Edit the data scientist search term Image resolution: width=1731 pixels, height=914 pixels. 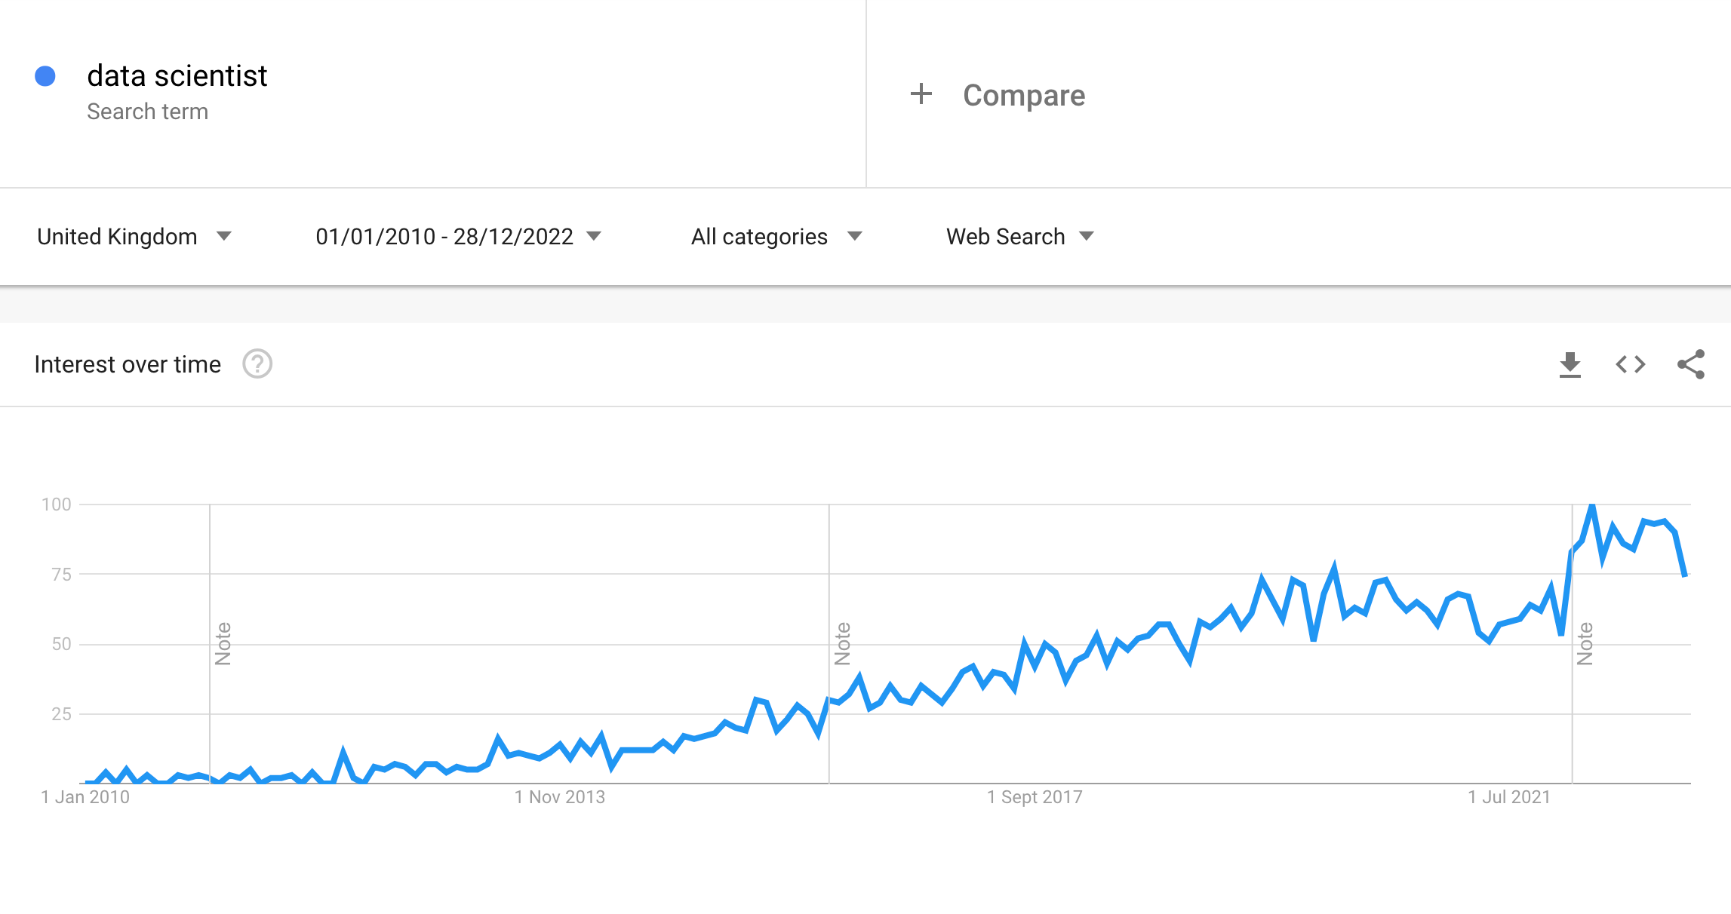(x=177, y=76)
